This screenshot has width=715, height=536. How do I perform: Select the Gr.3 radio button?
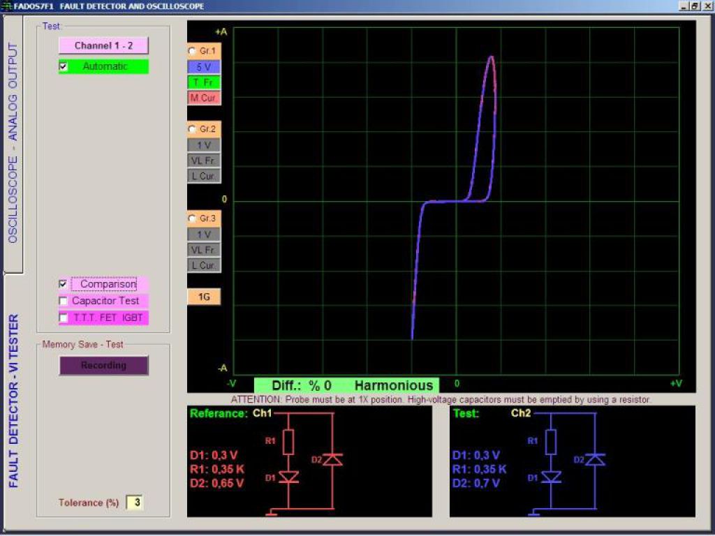pyautogui.click(x=193, y=218)
